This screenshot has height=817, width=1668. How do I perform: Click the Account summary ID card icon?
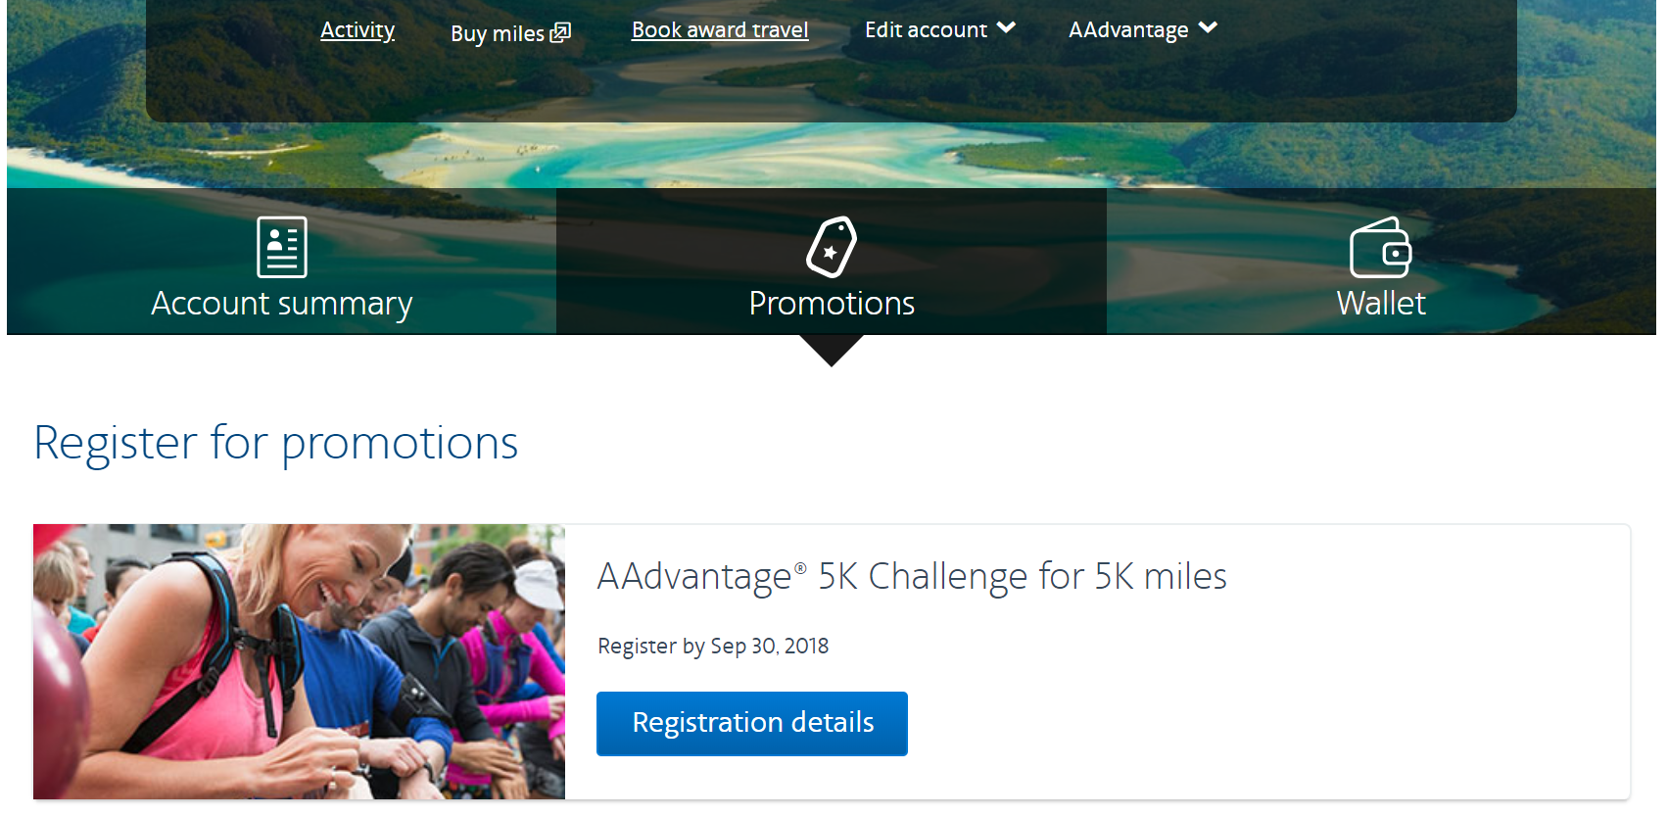(281, 247)
